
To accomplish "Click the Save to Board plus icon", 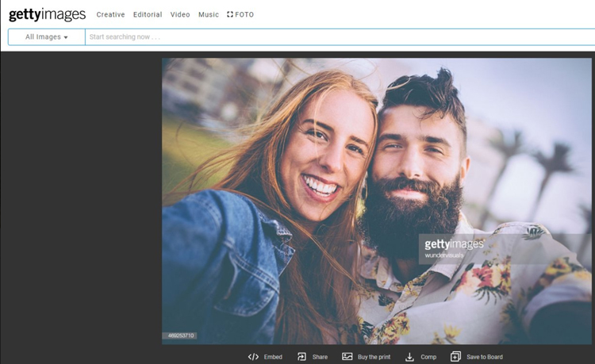I will [455, 357].
